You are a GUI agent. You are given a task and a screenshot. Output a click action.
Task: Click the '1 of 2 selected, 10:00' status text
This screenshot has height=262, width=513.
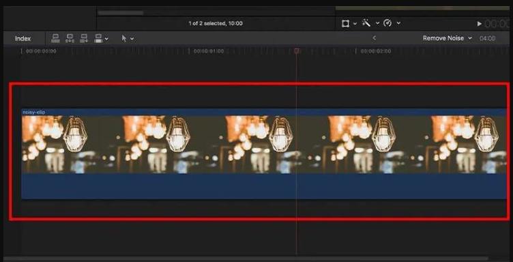216,24
